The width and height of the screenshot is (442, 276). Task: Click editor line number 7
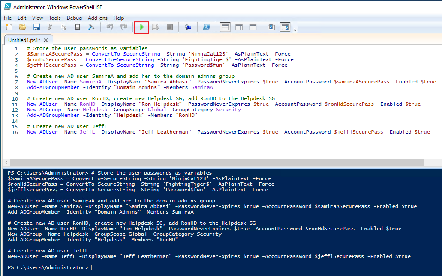(16, 82)
